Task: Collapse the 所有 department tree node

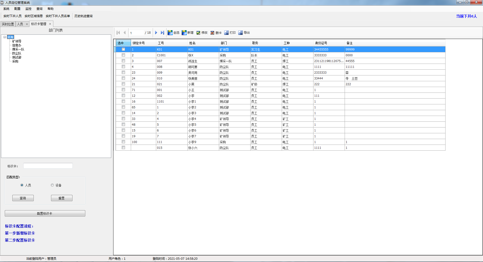Action: [5, 37]
